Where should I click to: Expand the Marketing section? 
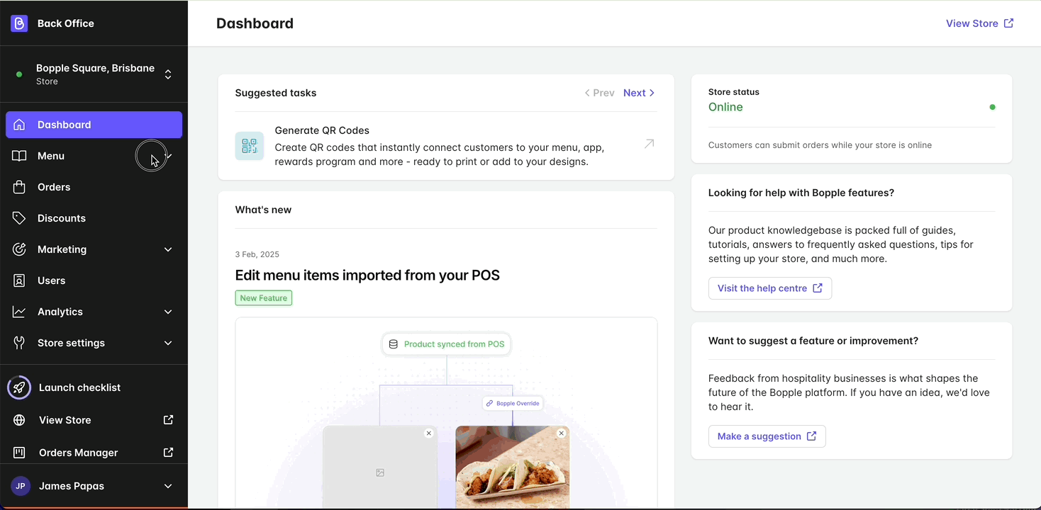(168, 249)
